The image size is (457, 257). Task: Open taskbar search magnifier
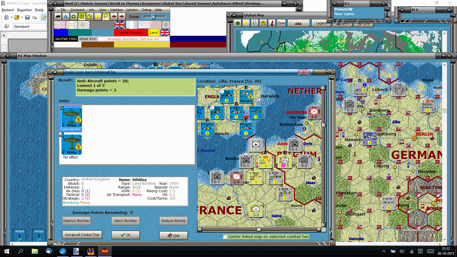21,251
